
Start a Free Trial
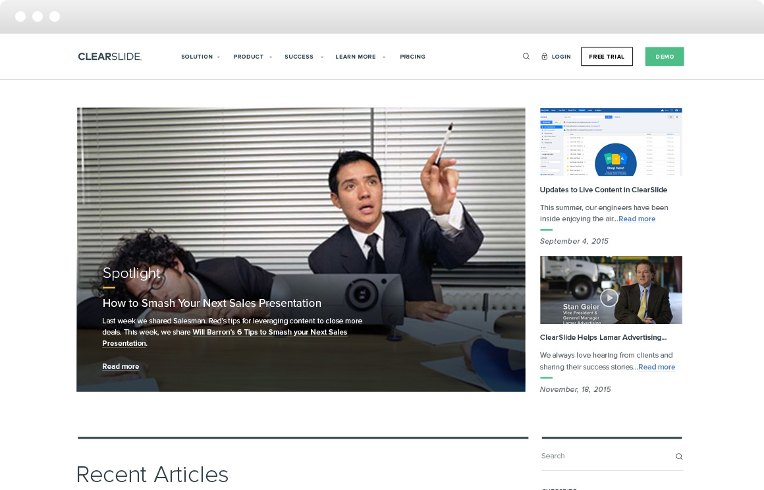point(607,57)
